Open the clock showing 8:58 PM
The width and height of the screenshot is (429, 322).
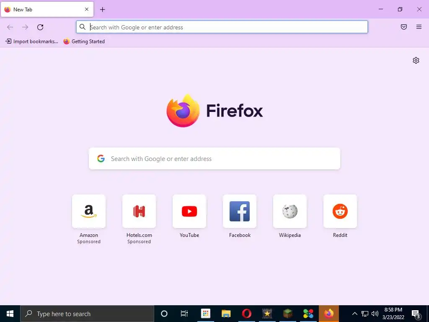(393, 314)
